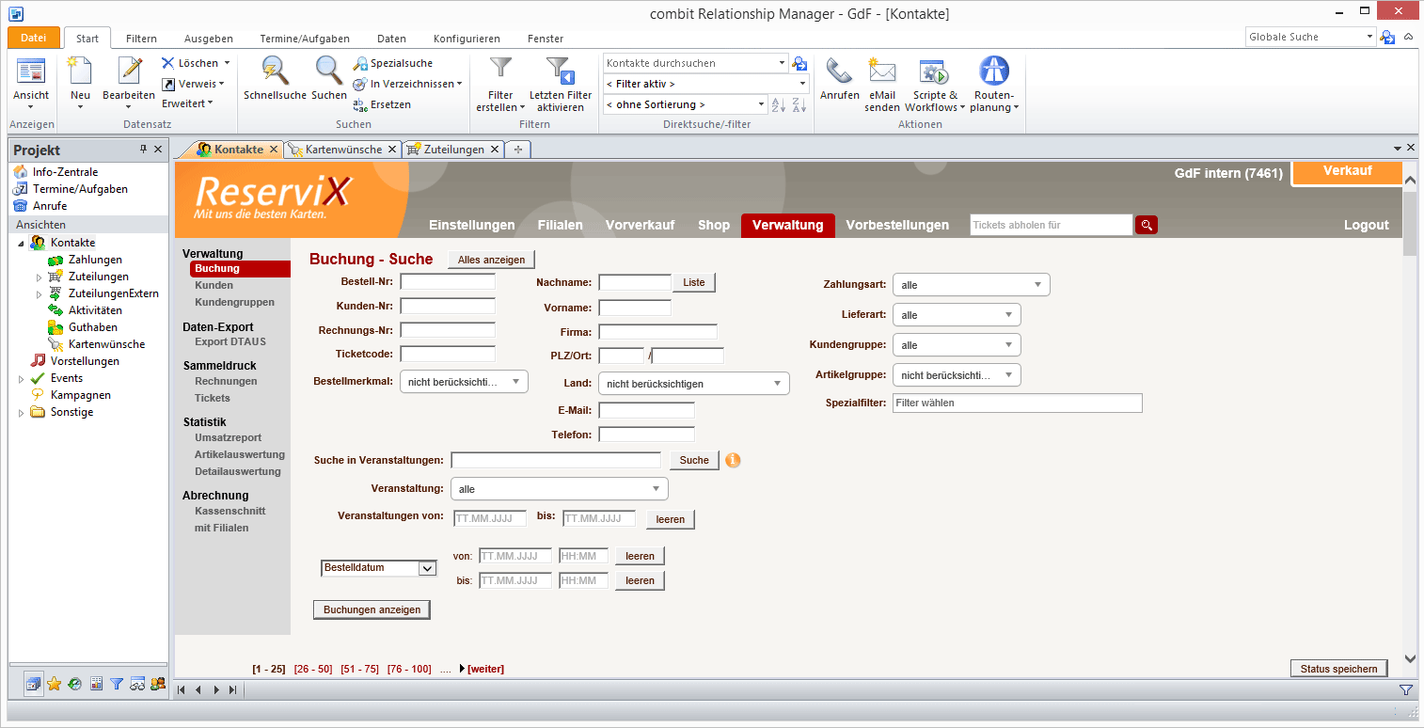Click the red ticket search magnifier button

coord(1146,225)
